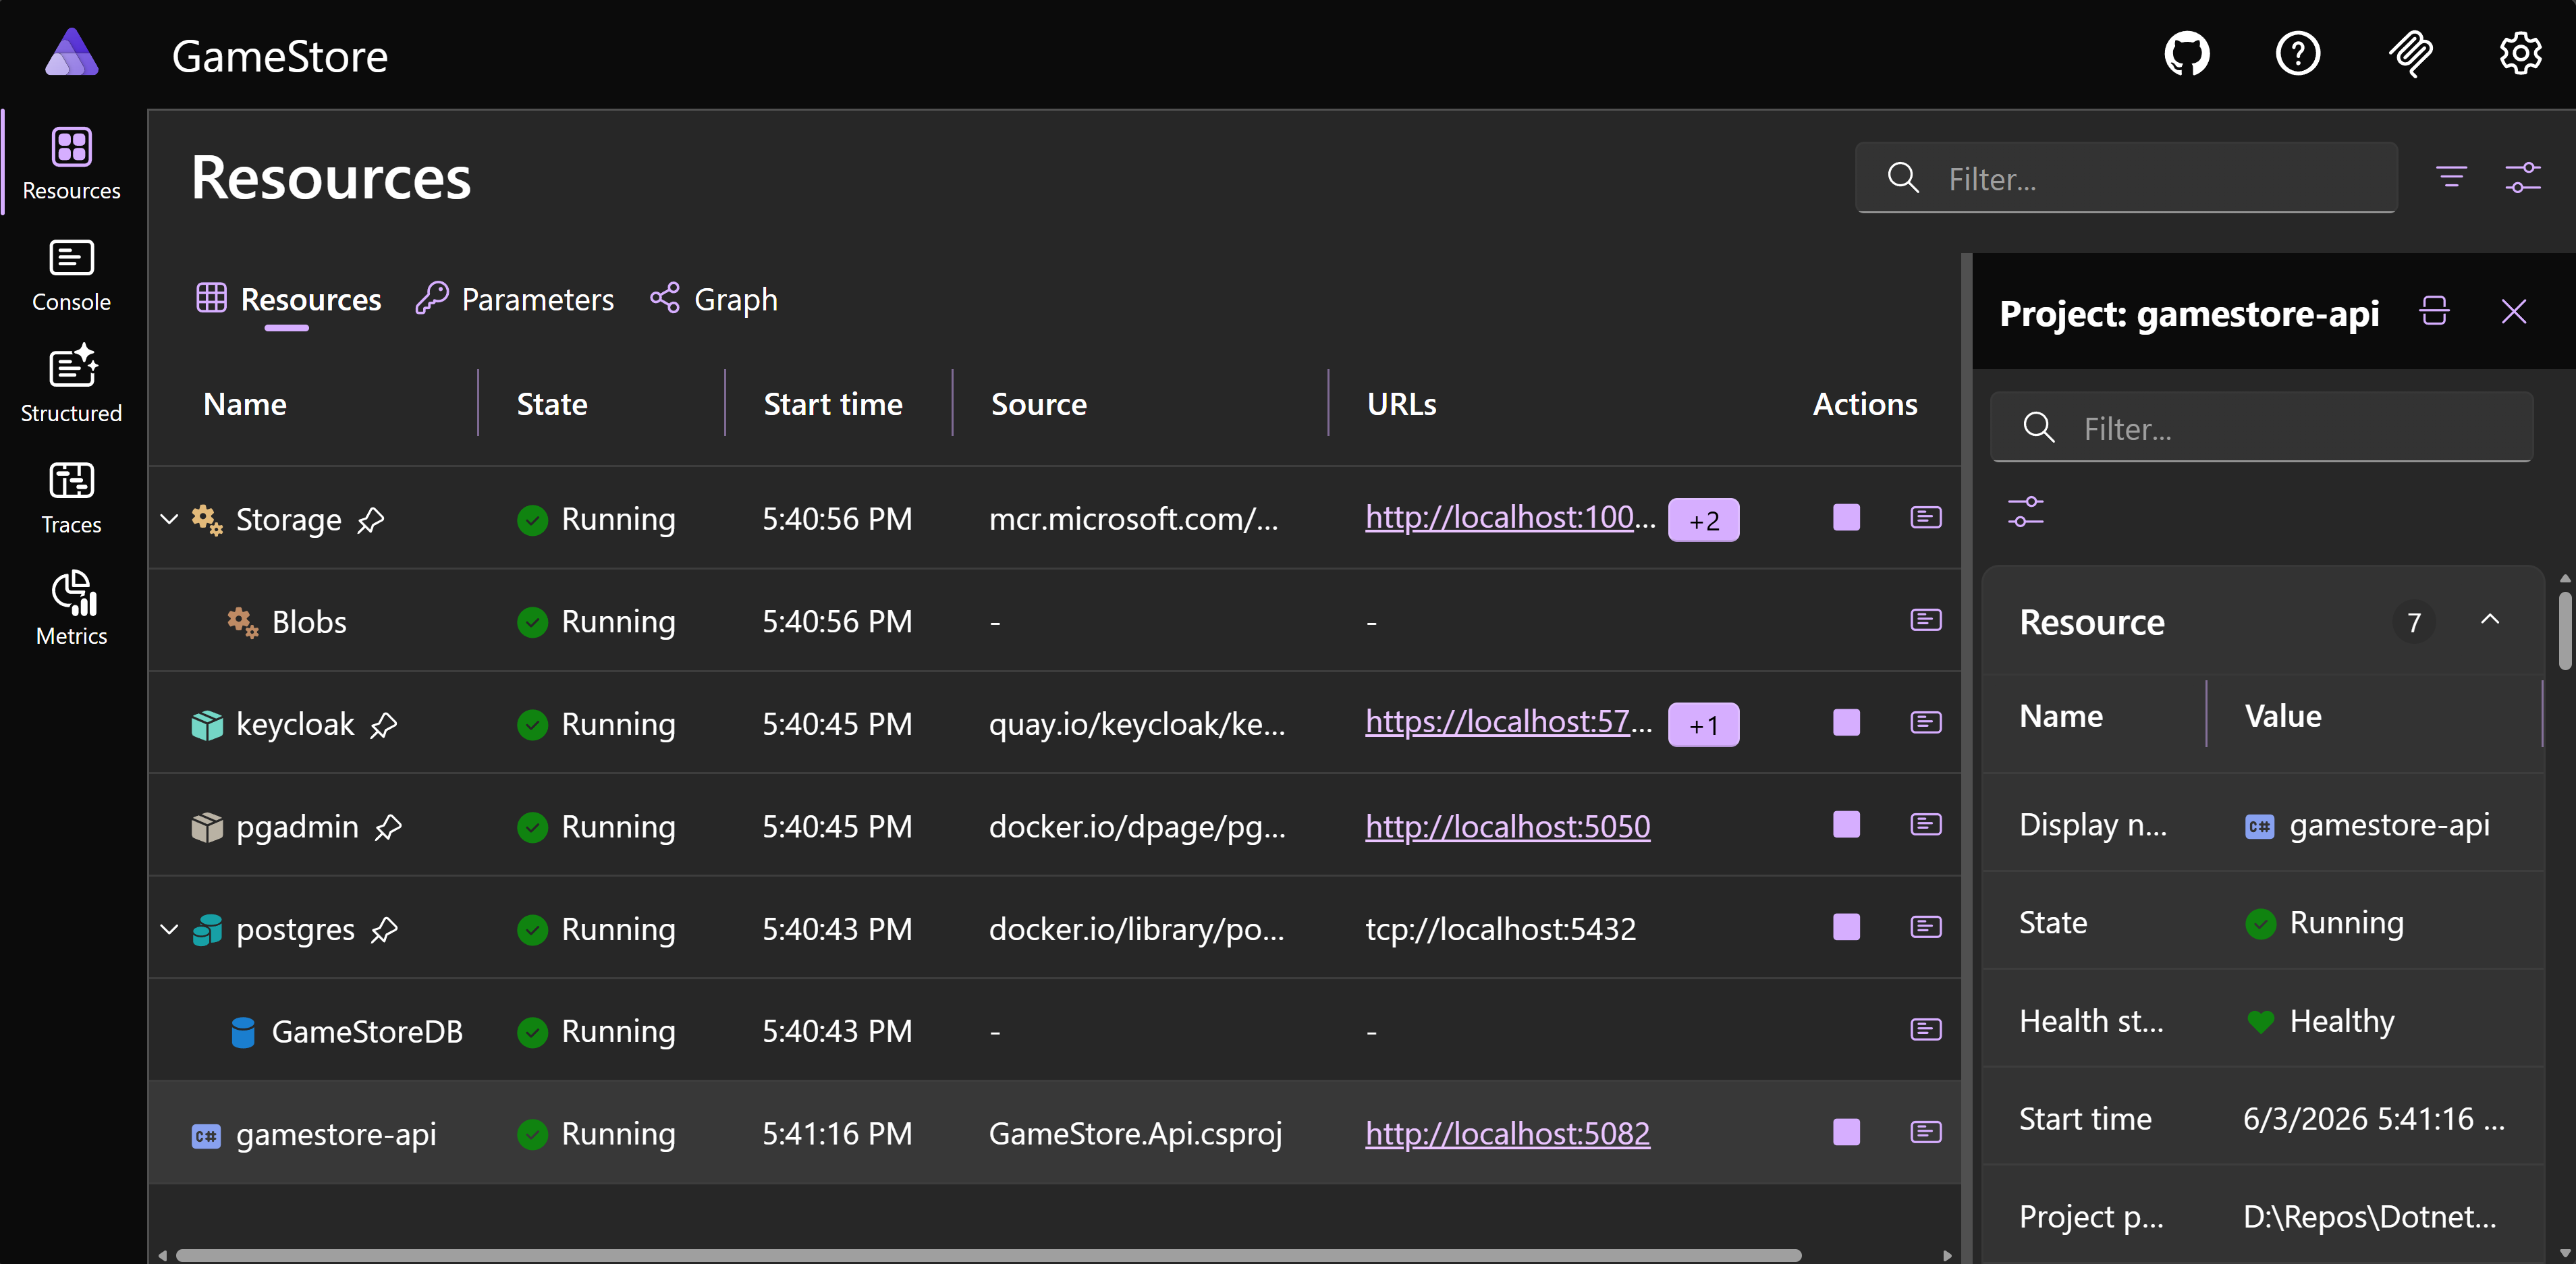The image size is (2576, 1264).
Task: Click the resource list horizontal scrollbar
Action: pos(988,1255)
